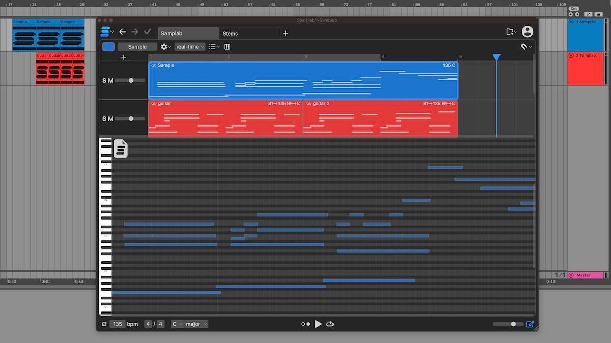The width and height of the screenshot is (611, 343).
Task: Click the link icon on guitar clip
Action: tap(154, 104)
